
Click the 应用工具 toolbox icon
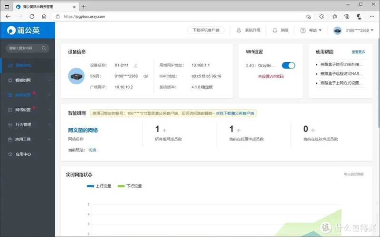10,139
